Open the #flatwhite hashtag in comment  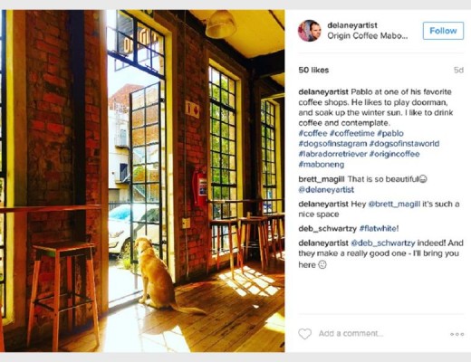pos(379,228)
